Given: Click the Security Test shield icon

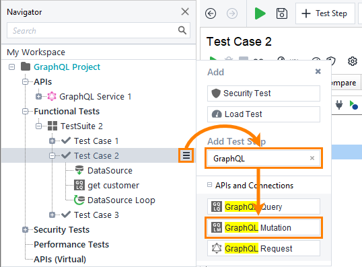Looking at the screenshot, I should (216, 93).
